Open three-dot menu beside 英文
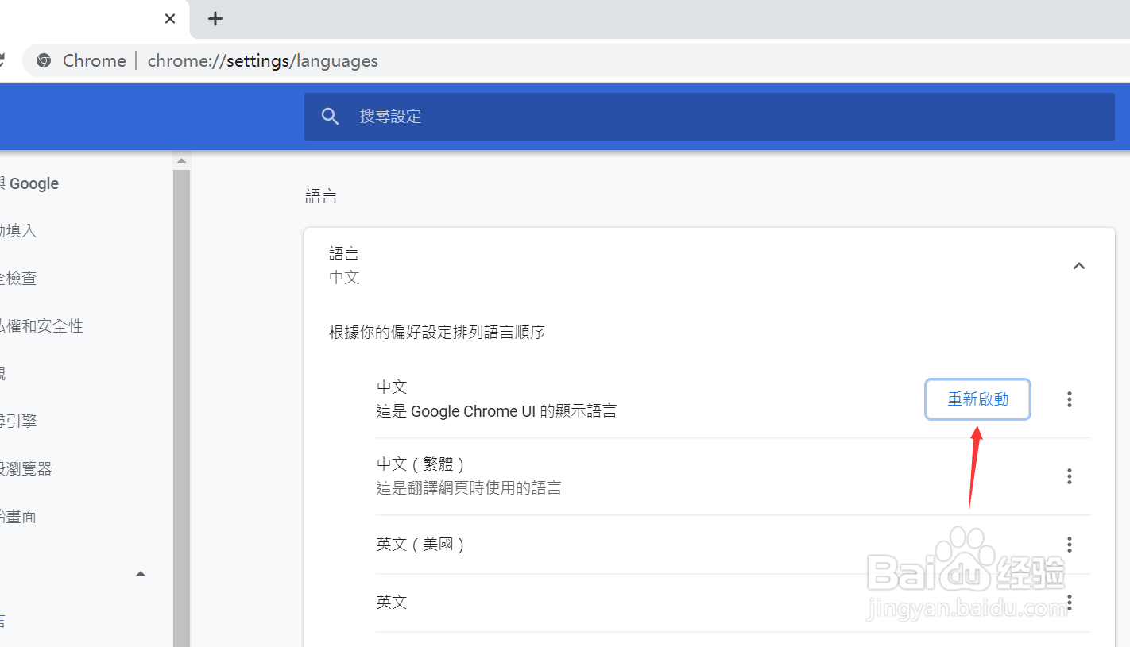This screenshot has width=1130, height=647. pos(1070,602)
